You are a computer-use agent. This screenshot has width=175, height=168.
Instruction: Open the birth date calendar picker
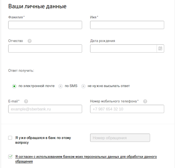(x=160, y=49)
